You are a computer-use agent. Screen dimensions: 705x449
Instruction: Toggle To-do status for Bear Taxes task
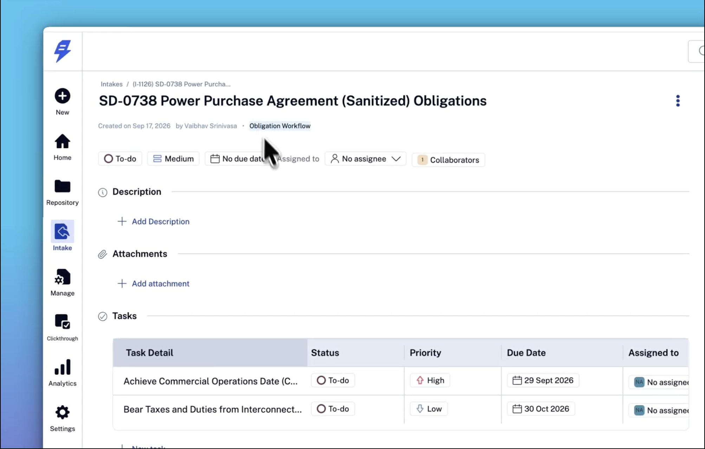tap(333, 409)
